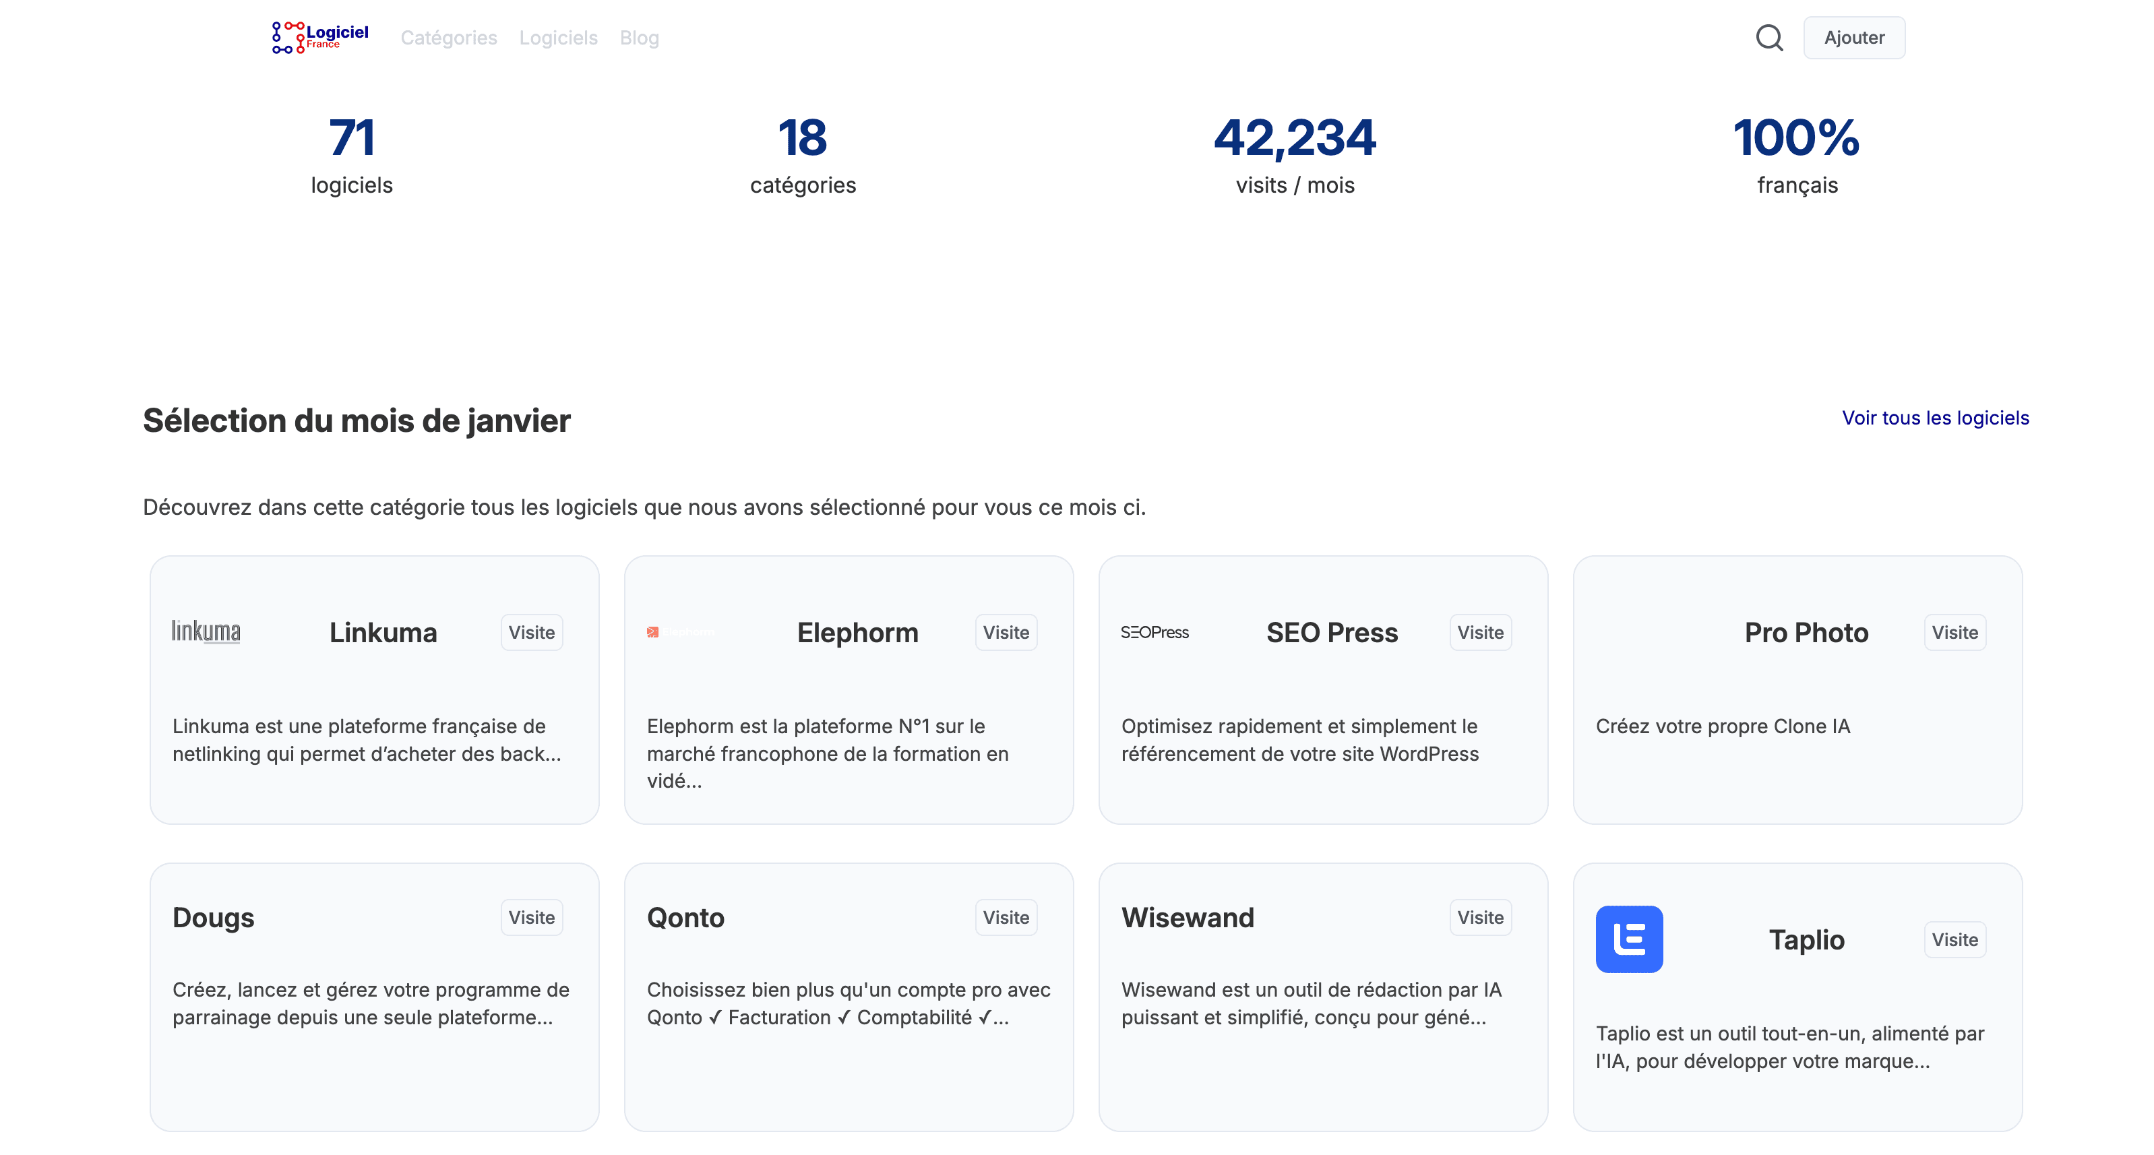This screenshot has height=1155, width=2154.
Task: Open the Catégories menu item
Action: (448, 38)
